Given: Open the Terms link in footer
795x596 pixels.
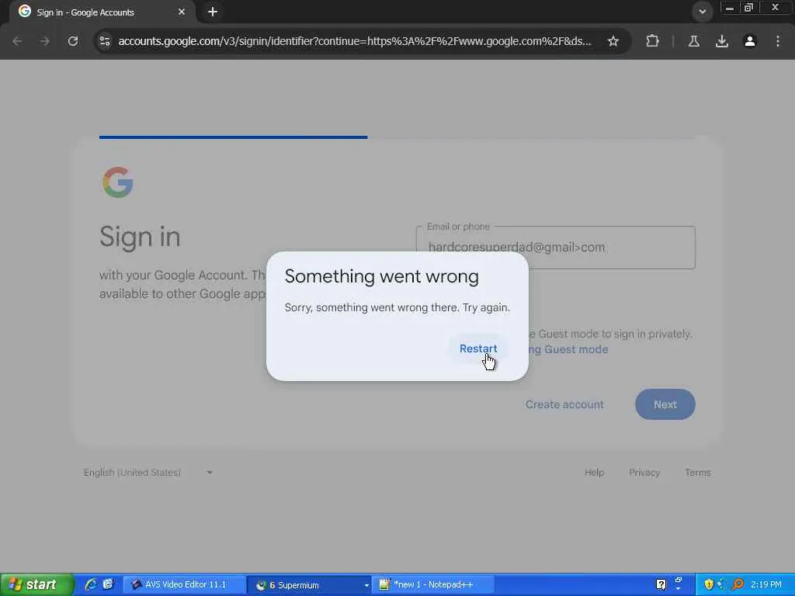Looking at the screenshot, I should pyautogui.click(x=698, y=473).
